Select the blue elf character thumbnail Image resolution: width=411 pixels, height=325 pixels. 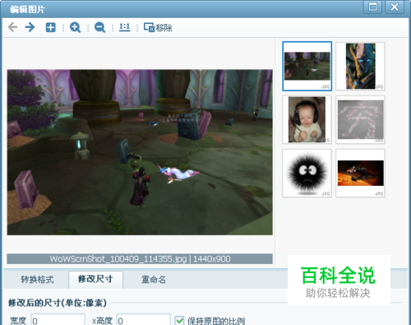click(x=360, y=66)
